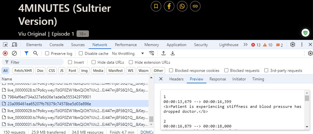
Task: Select the Media filter button
Action: point(98,71)
